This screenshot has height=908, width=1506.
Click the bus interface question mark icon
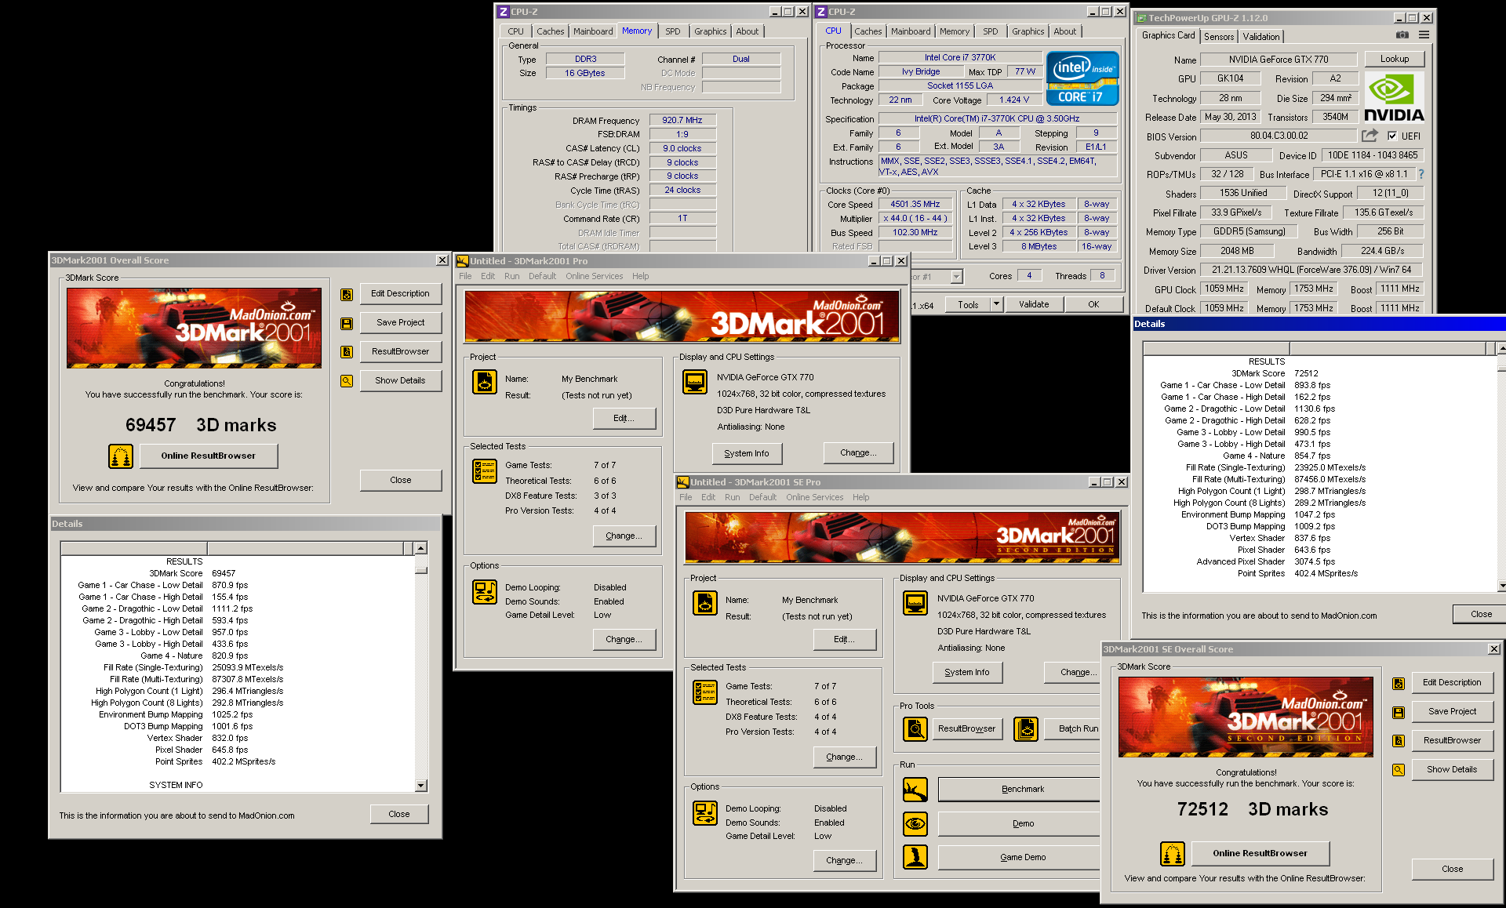click(x=1421, y=174)
